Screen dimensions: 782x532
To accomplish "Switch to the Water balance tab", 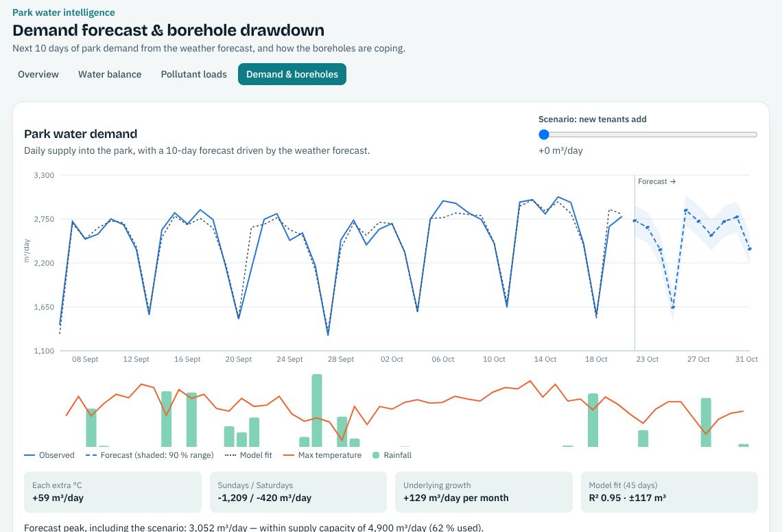I will coord(110,74).
